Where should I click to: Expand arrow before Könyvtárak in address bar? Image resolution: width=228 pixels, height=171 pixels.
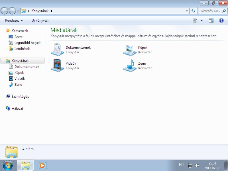pyautogui.click(x=28, y=11)
